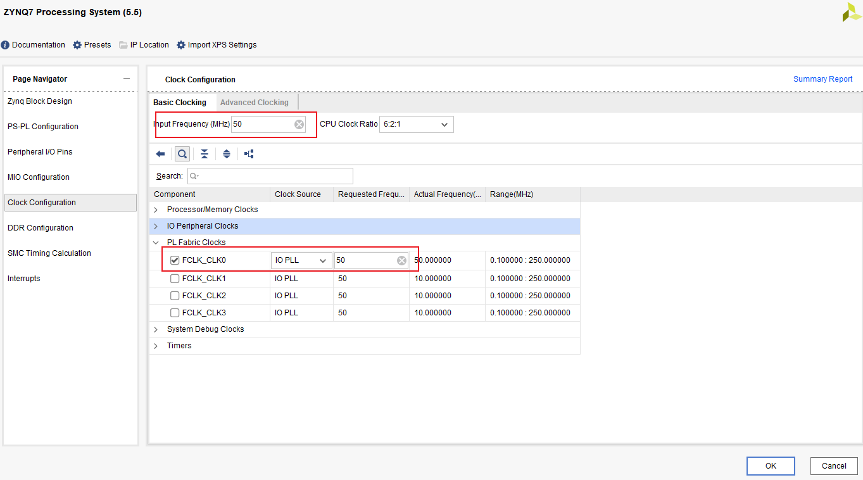This screenshot has width=863, height=480.
Task: Enable the FCLK_CLK3 checkbox
Action: (x=175, y=313)
